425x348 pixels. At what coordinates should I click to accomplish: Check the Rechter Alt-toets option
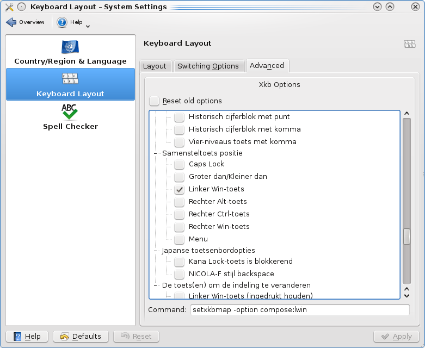tap(179, 202)
